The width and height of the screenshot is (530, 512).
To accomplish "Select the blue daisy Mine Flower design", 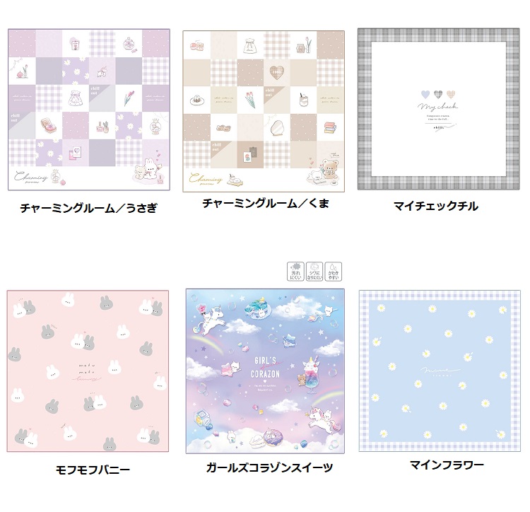I will [440, 371].
